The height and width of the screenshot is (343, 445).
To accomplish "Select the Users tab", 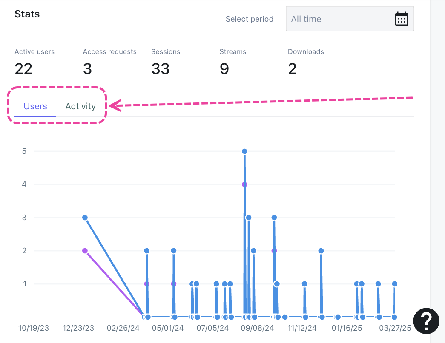I will [35, 106].
